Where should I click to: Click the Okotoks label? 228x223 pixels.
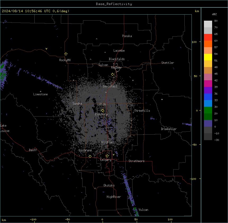pyautogui.click(x=109, y=185)
